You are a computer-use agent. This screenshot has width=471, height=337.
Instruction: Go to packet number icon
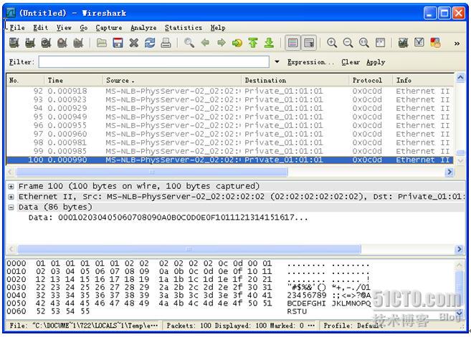tap(237, 43)
